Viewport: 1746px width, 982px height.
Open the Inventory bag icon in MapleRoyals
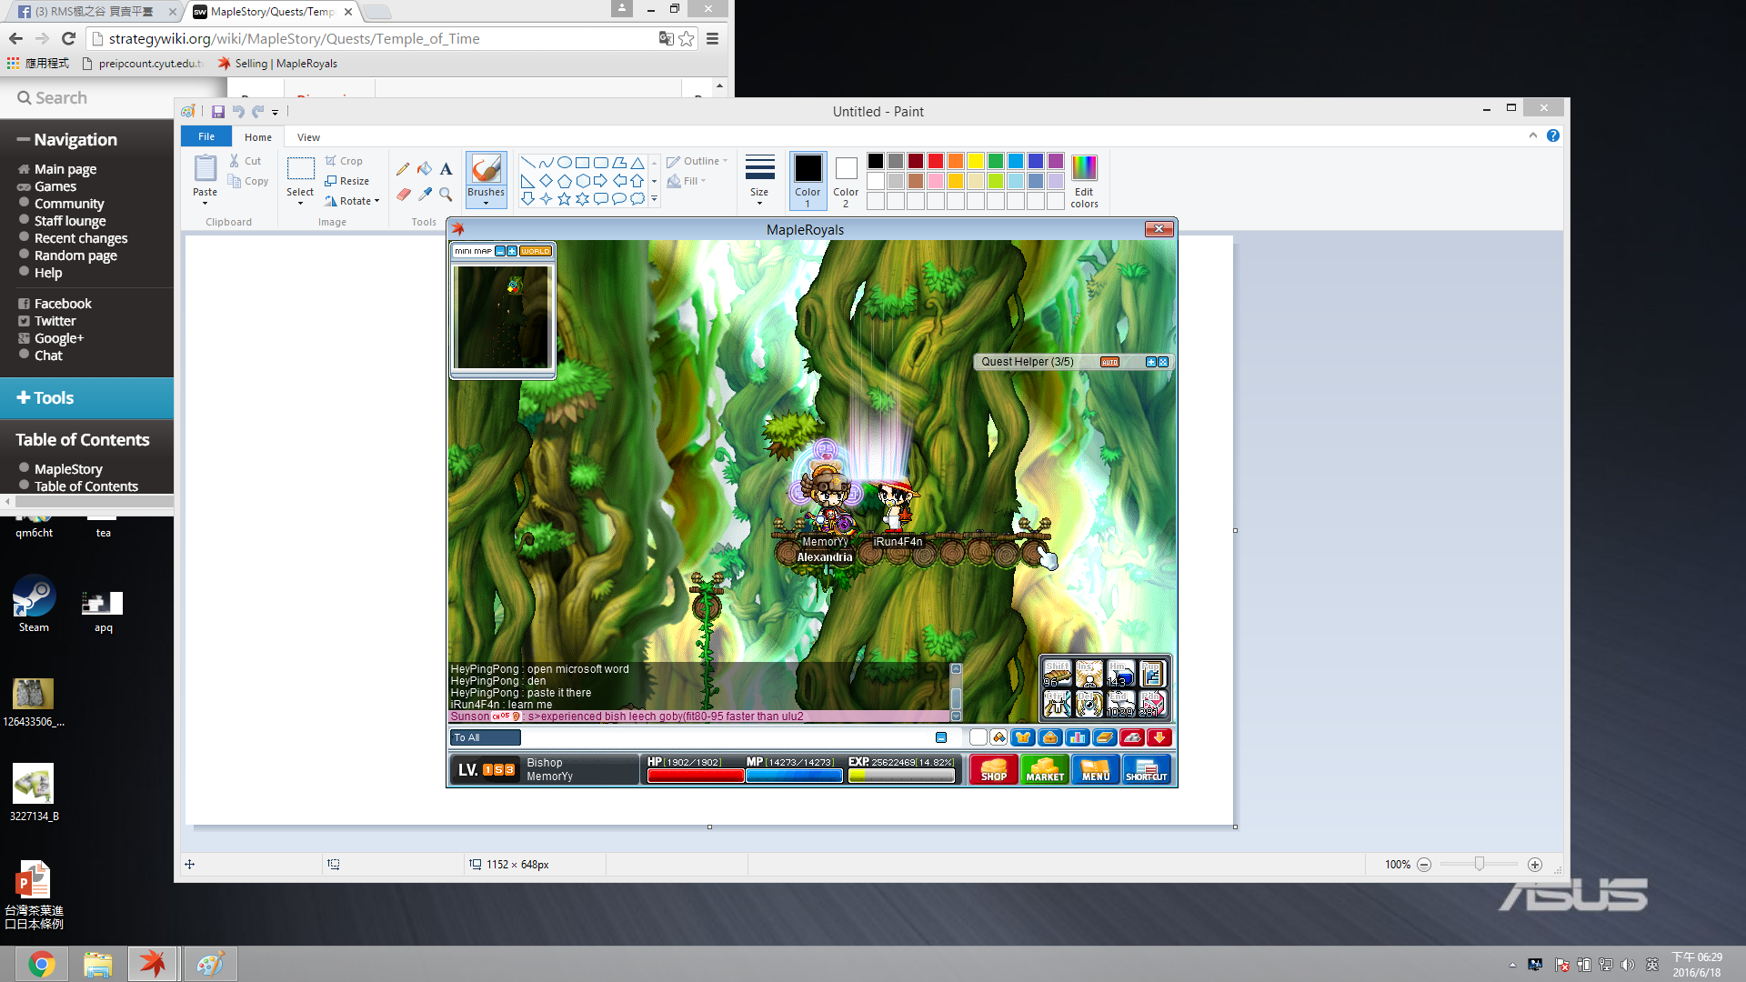click(1050, 737)
